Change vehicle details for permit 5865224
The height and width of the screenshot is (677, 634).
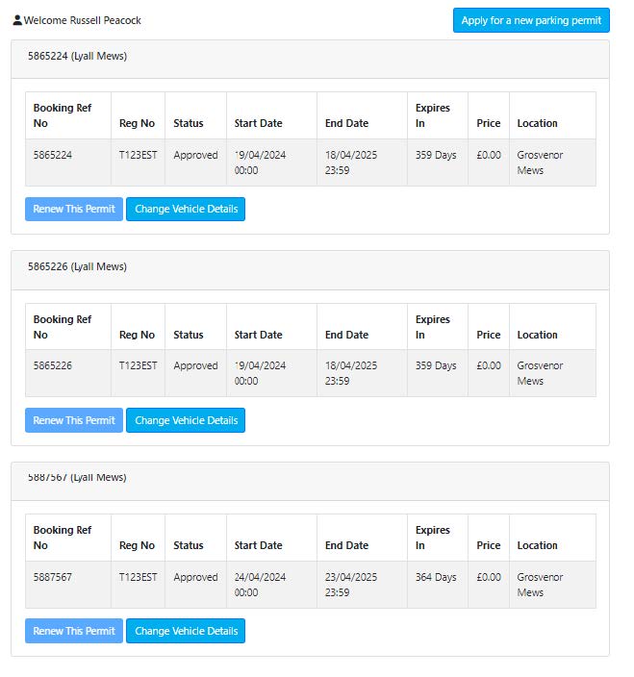[x=186, y=209]
